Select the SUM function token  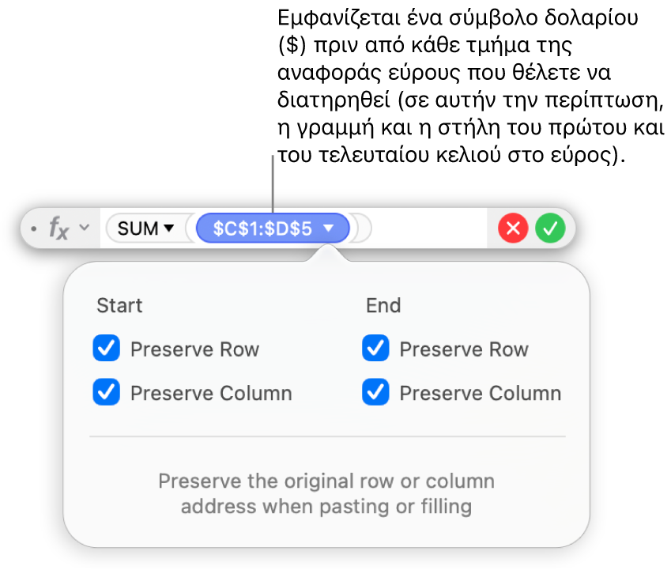coord(138,229)
